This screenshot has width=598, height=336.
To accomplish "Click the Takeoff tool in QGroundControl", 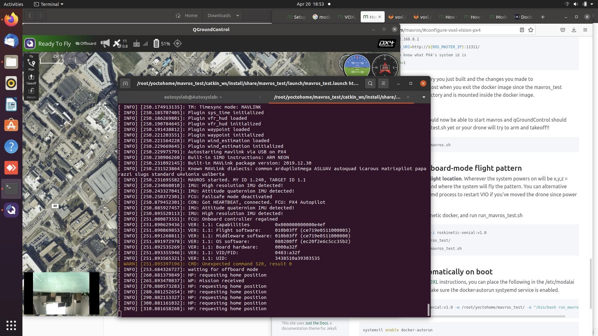I will pos(31,79).
